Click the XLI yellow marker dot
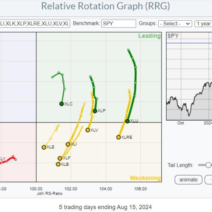 68,144
